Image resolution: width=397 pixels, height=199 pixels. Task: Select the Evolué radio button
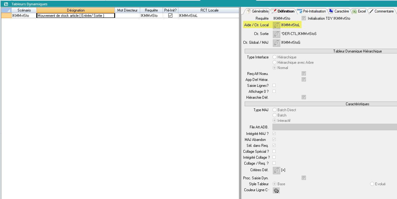(372, 184)
